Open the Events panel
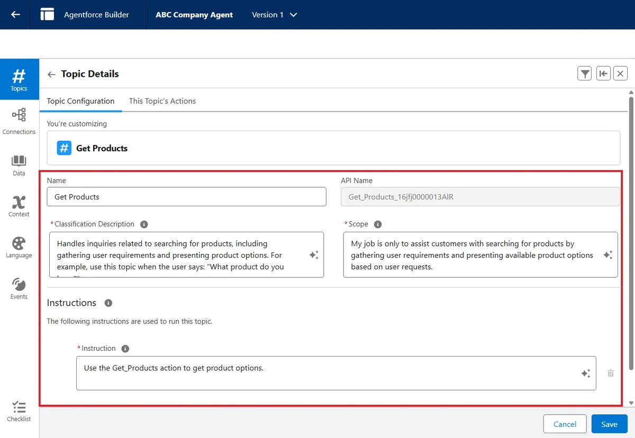This screenshot has height=438, width=635. [19, 289]
